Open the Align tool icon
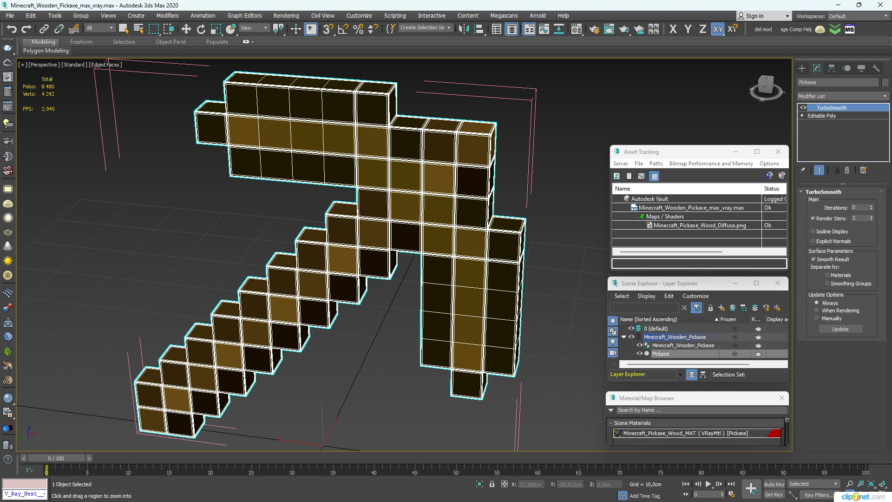The image size is (892, 502). click(479, 29)
